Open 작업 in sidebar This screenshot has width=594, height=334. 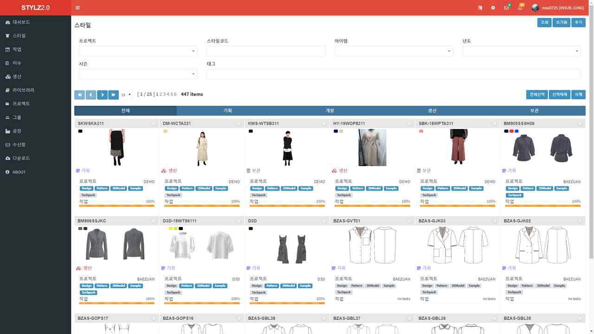point(36,49)
